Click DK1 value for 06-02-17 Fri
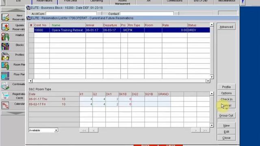This screenshot has width=260, height=146. [112, 104]
